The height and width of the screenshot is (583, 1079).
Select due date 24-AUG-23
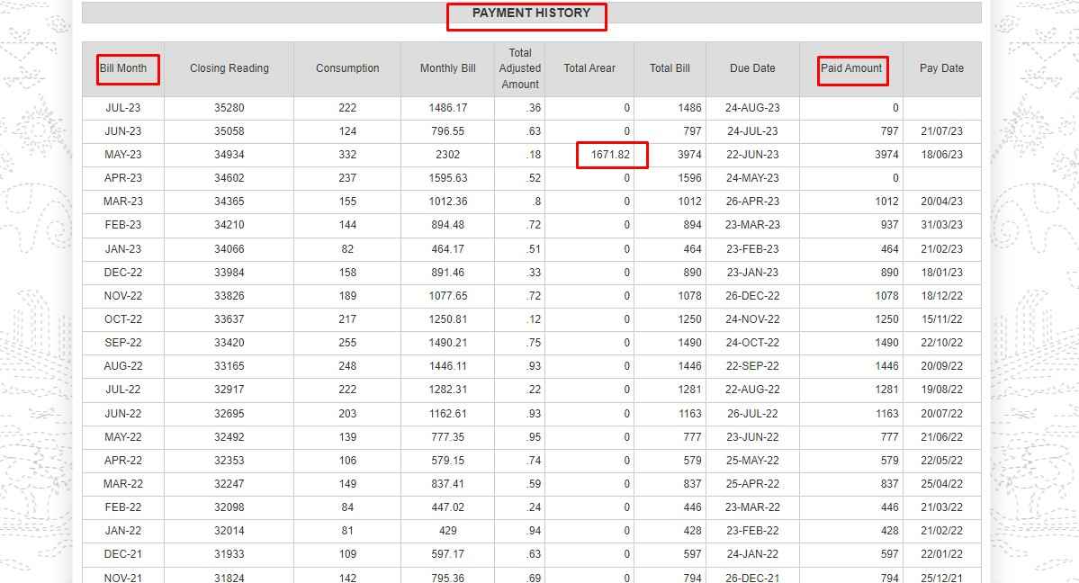(752, 108)
